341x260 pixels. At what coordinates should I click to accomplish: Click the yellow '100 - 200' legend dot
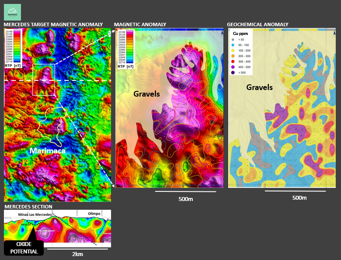(x=233, y=51)
